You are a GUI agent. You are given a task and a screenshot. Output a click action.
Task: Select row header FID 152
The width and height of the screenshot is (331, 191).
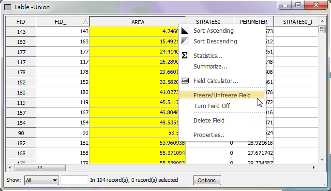pyautogui.click(x=21, y=82)
